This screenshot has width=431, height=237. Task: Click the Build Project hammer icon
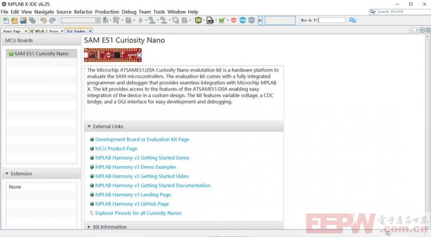pos(116,20)
